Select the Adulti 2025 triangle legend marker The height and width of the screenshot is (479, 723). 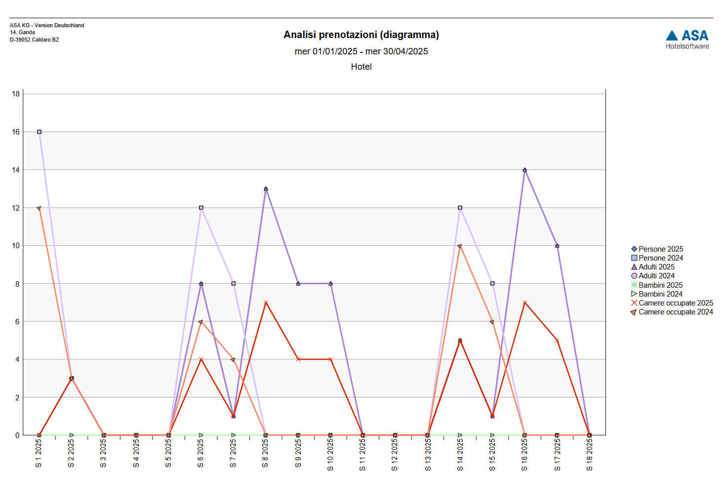click(634, 267)
